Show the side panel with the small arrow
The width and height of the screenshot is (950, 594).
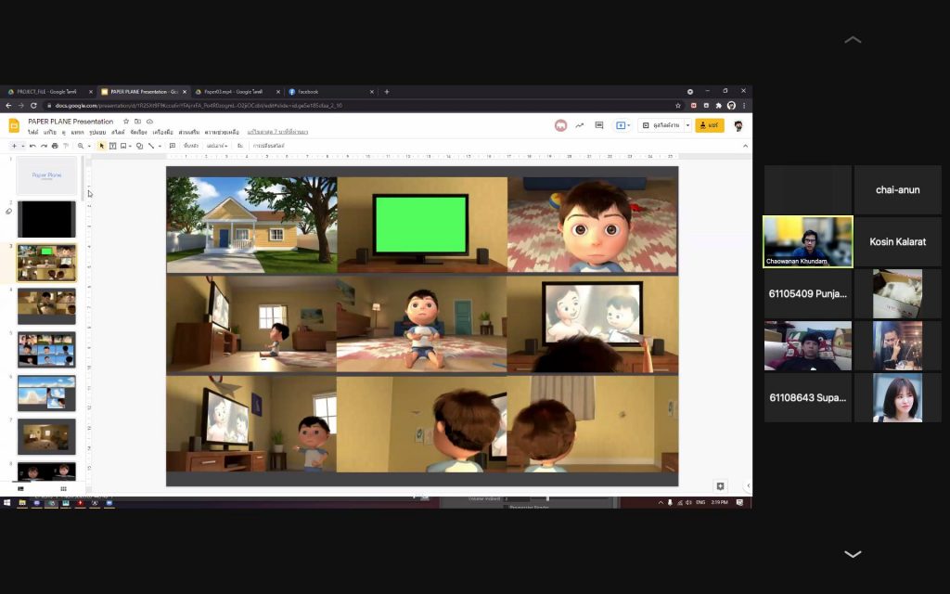pyautogui.click(x=749, y=485)
